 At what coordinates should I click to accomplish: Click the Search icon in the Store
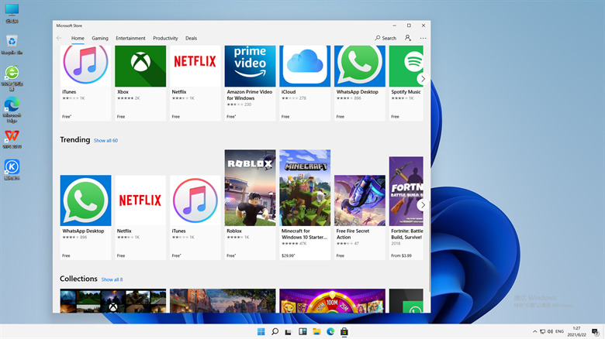pyautogui.click(x=385, y=38)
